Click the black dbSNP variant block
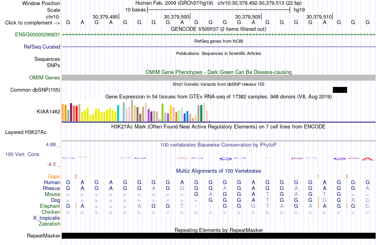Screen dimensions: 376x245 pyautogui.click(x=340, y=90)
